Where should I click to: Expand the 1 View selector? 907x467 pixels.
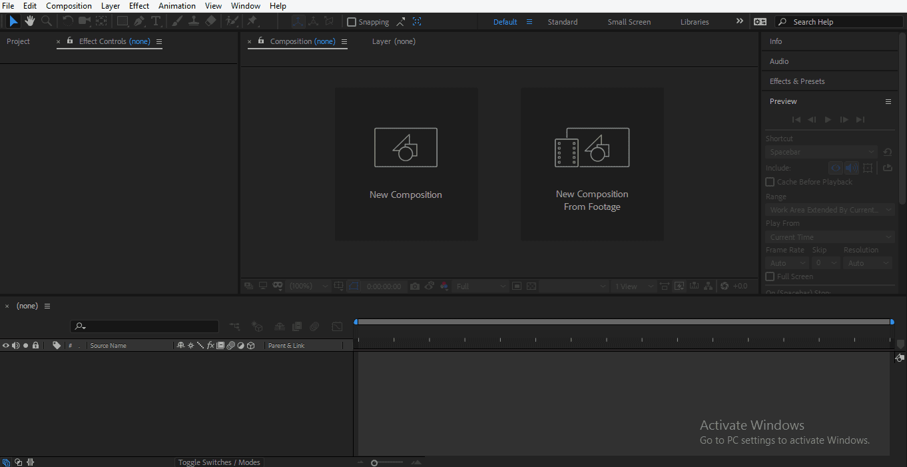coord(633,286)
